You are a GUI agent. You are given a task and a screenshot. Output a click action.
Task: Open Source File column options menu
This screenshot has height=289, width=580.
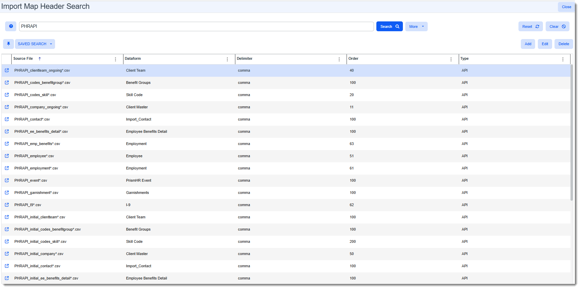pos(116,59)
